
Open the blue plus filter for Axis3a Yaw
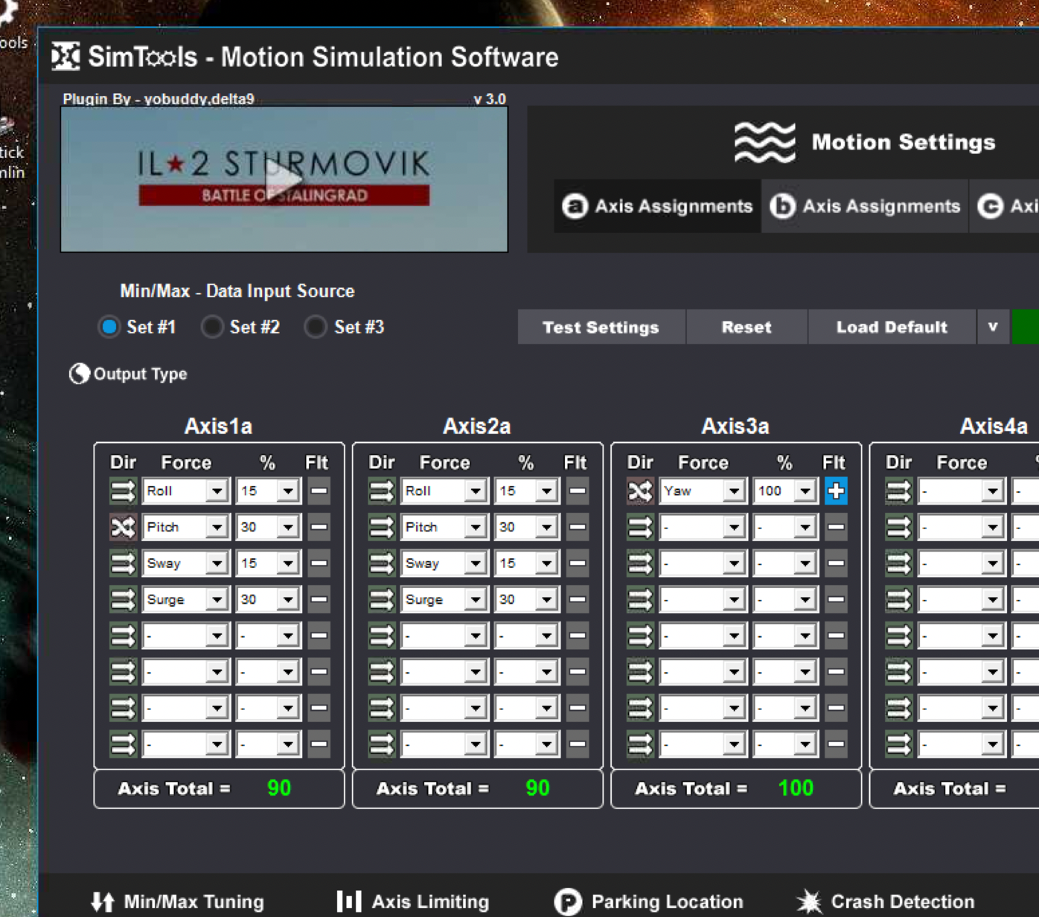click(x=836, y=491)
